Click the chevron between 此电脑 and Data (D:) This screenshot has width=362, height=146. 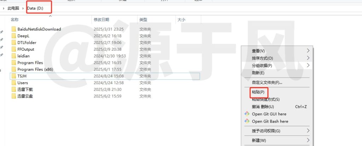(23, 9)
